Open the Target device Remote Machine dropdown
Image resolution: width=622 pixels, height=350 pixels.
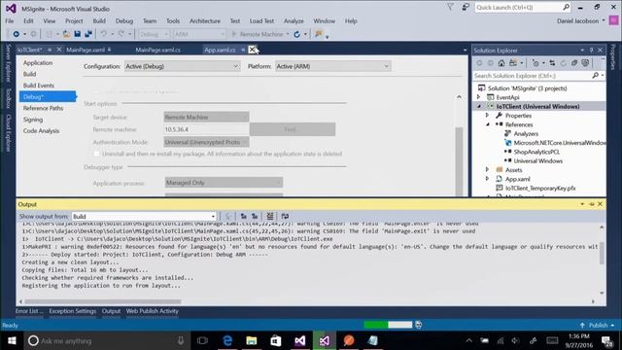point(206,117)
